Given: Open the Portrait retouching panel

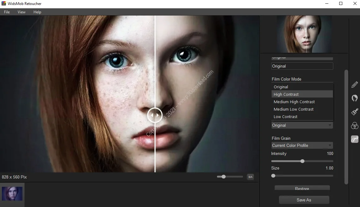Looking at the screenshot, I should pos(354,98).
